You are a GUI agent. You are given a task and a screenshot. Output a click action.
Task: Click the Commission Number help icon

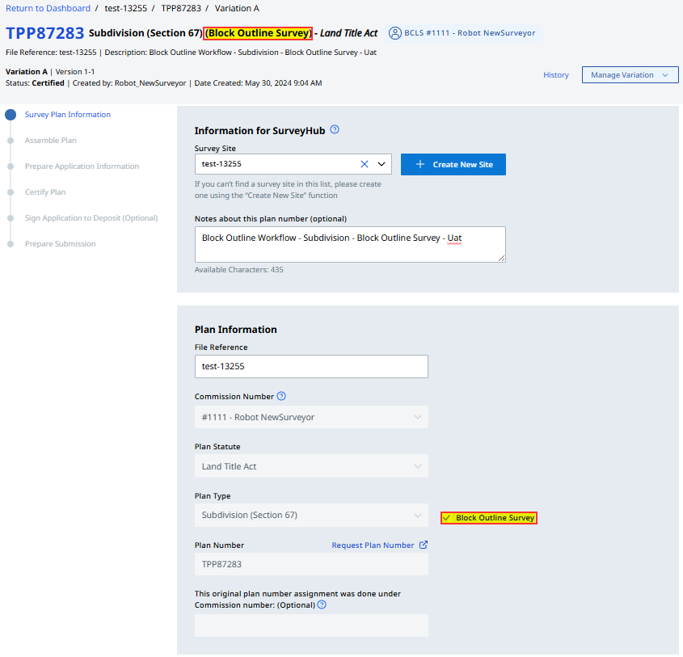point(281,396)
